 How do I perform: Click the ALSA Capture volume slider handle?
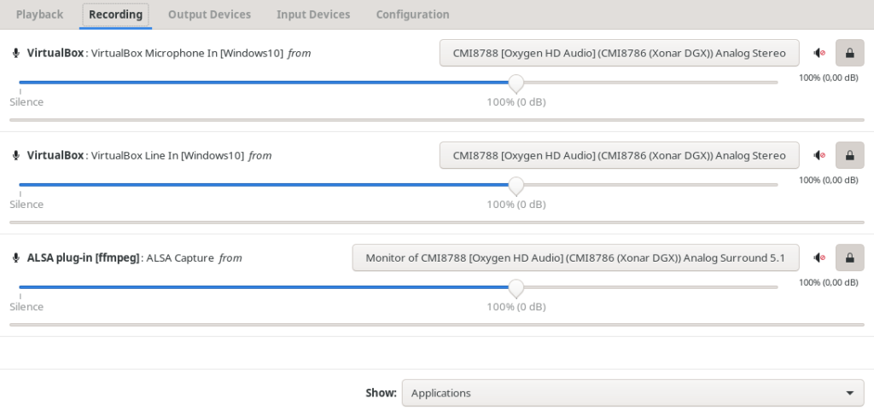[x=516, y=287]
